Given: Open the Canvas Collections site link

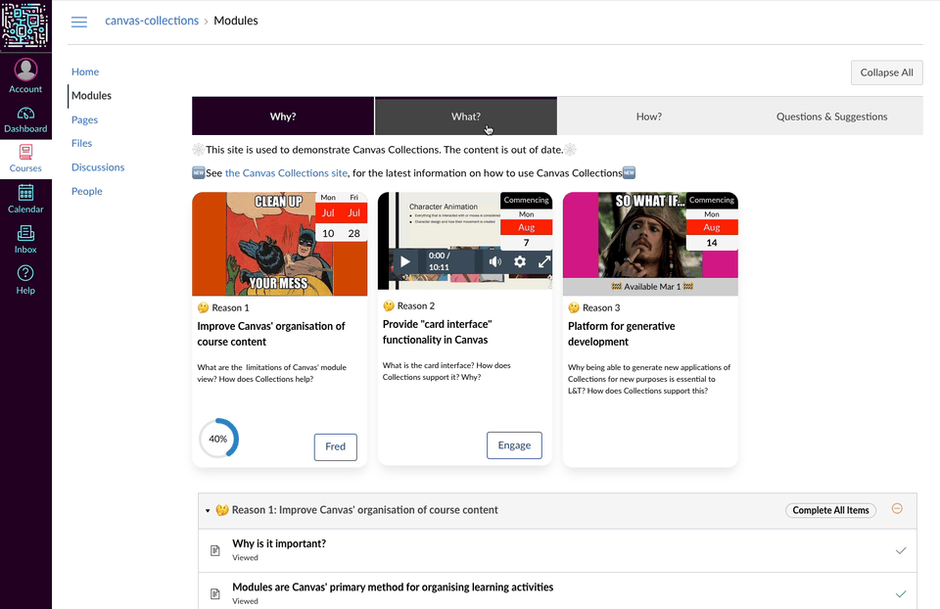Looking at the screenshot, I should click(286, 173).
